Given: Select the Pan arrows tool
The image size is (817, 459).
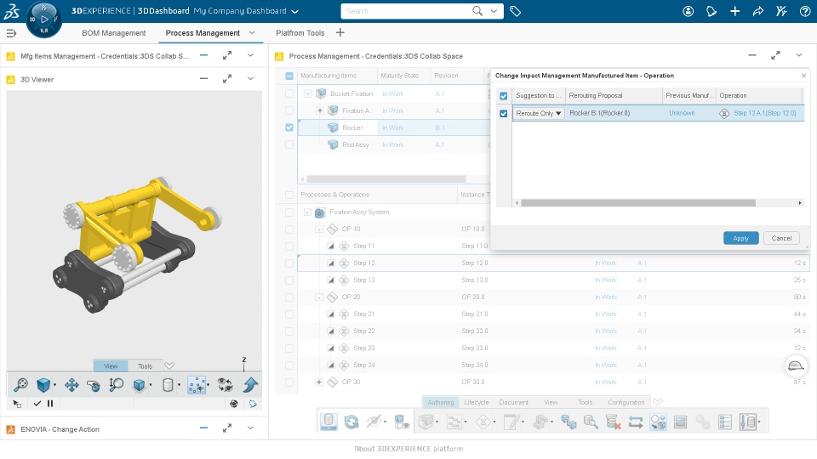Looking at the screenshot, I should coord(71,384).
